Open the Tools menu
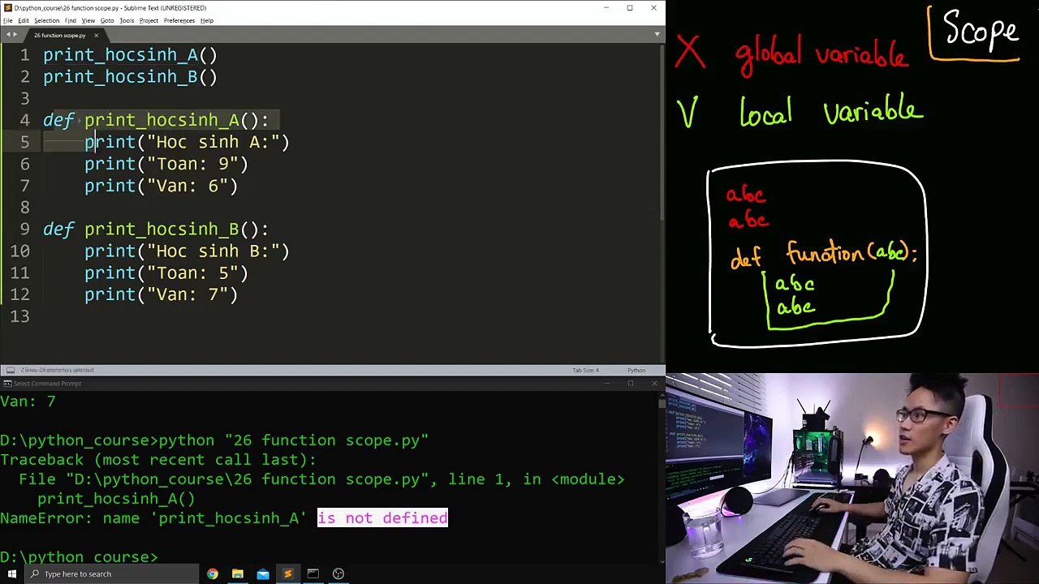This screenshot has width=1039, height=584. 127,20
